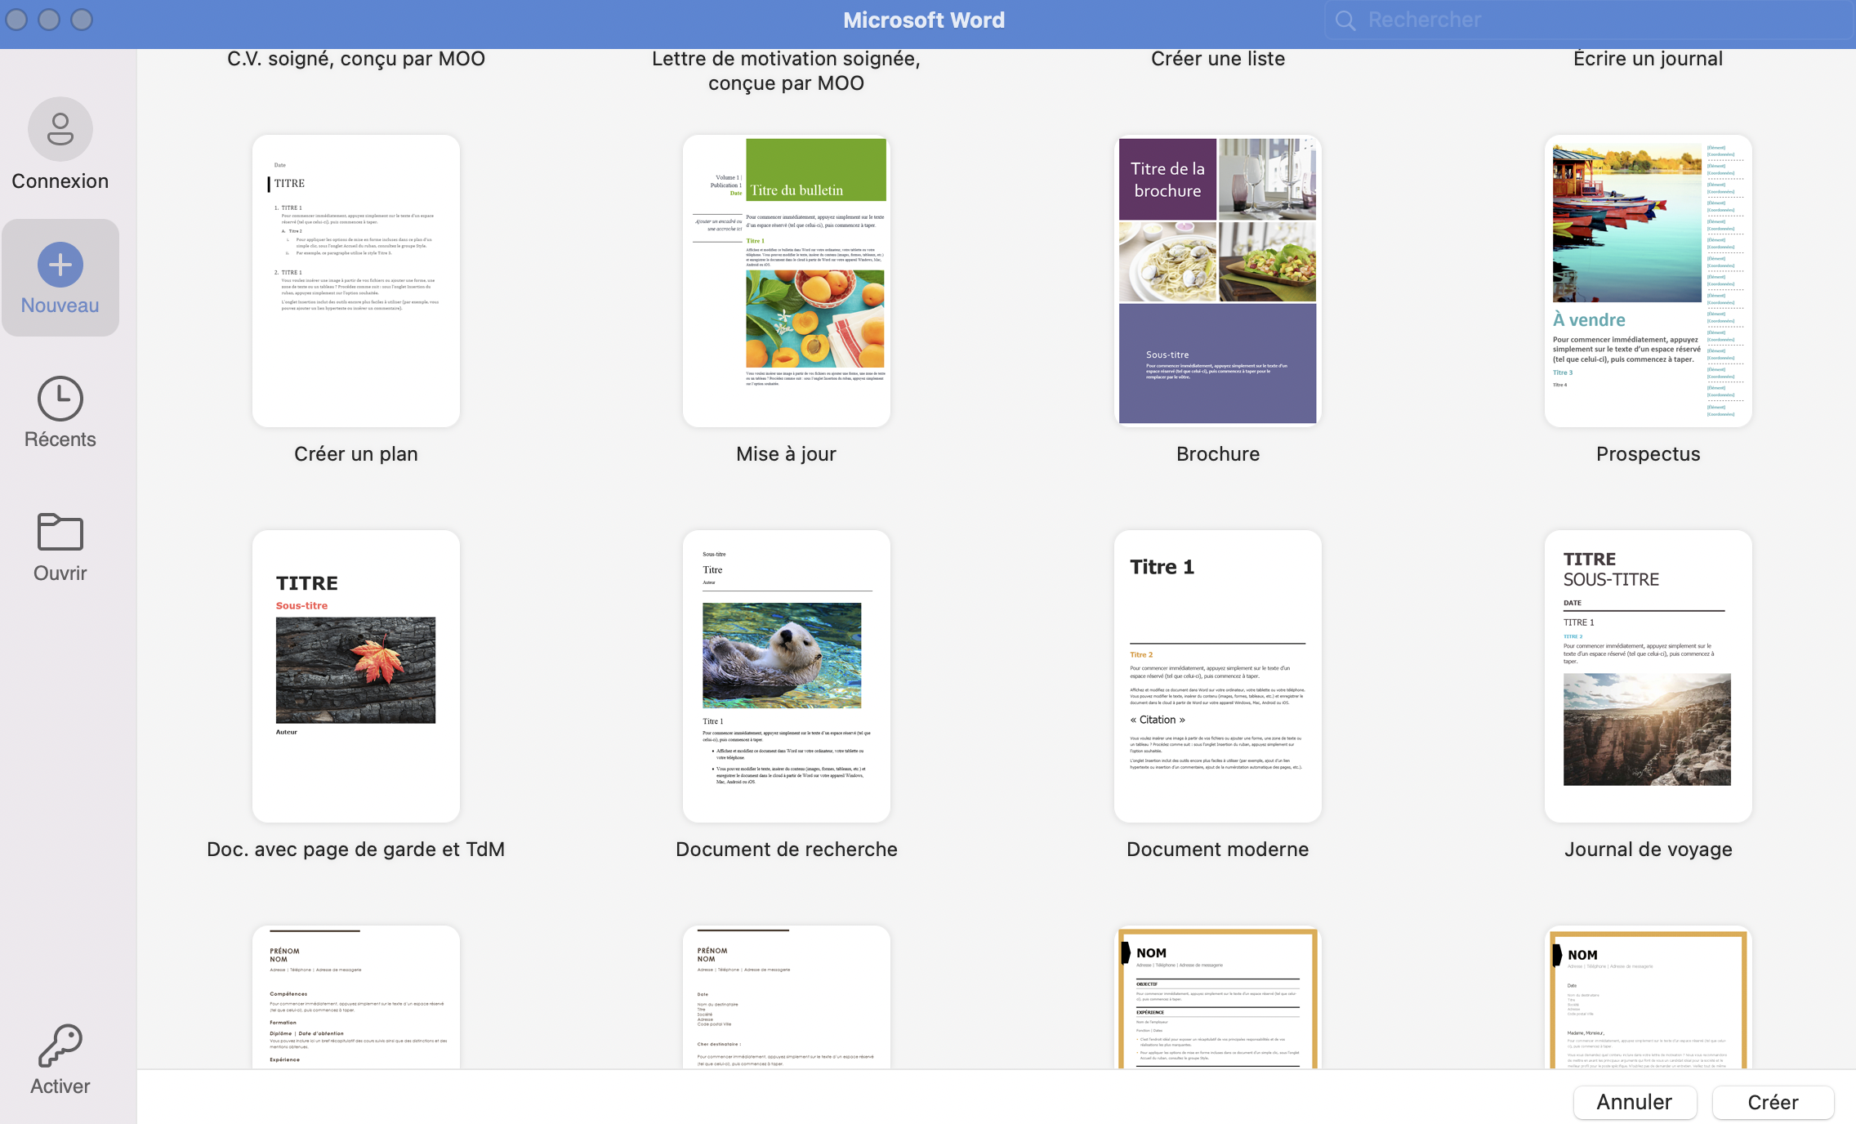
Task: Pick the Journal de voyage template
Action: pos(1649,676)
